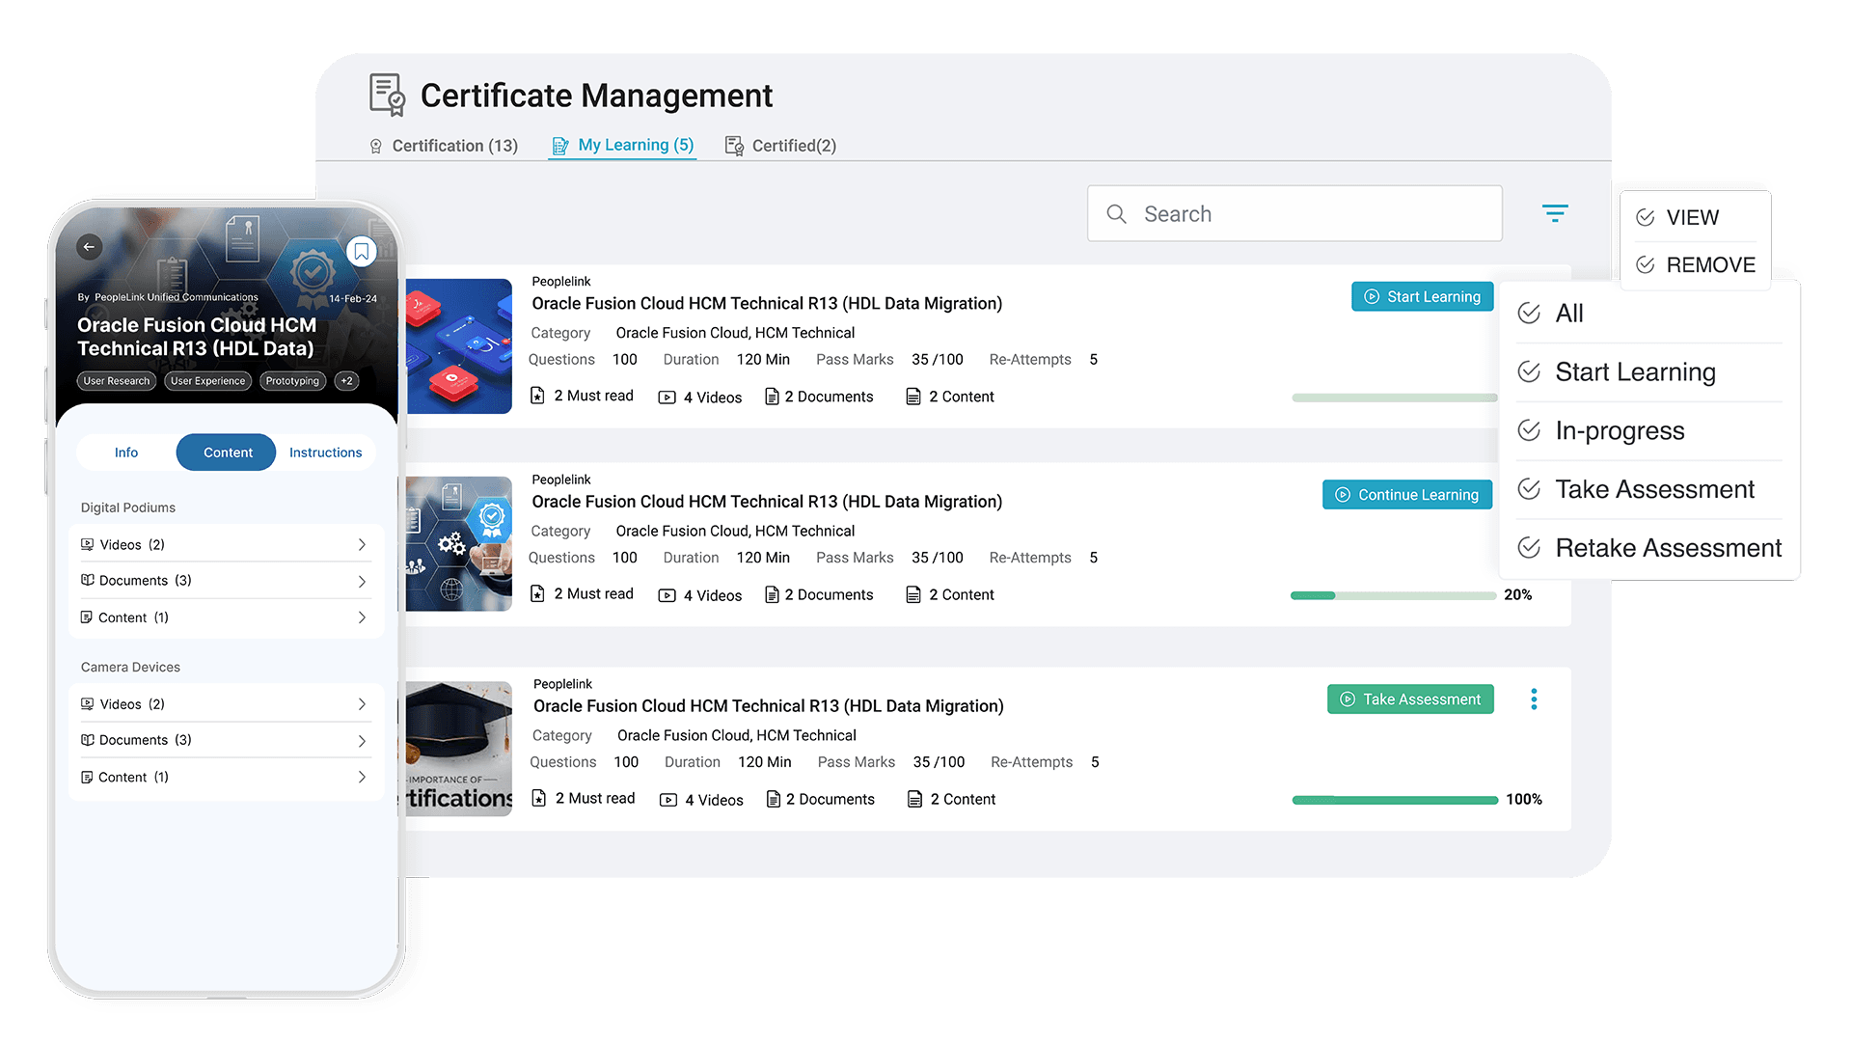Switch to the Certification tab
1852x1042 pixels.
pos(449,145)
